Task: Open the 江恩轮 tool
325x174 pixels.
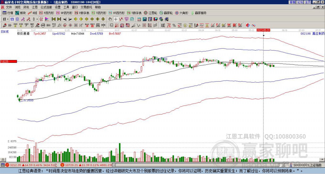Action: (150, 13)
